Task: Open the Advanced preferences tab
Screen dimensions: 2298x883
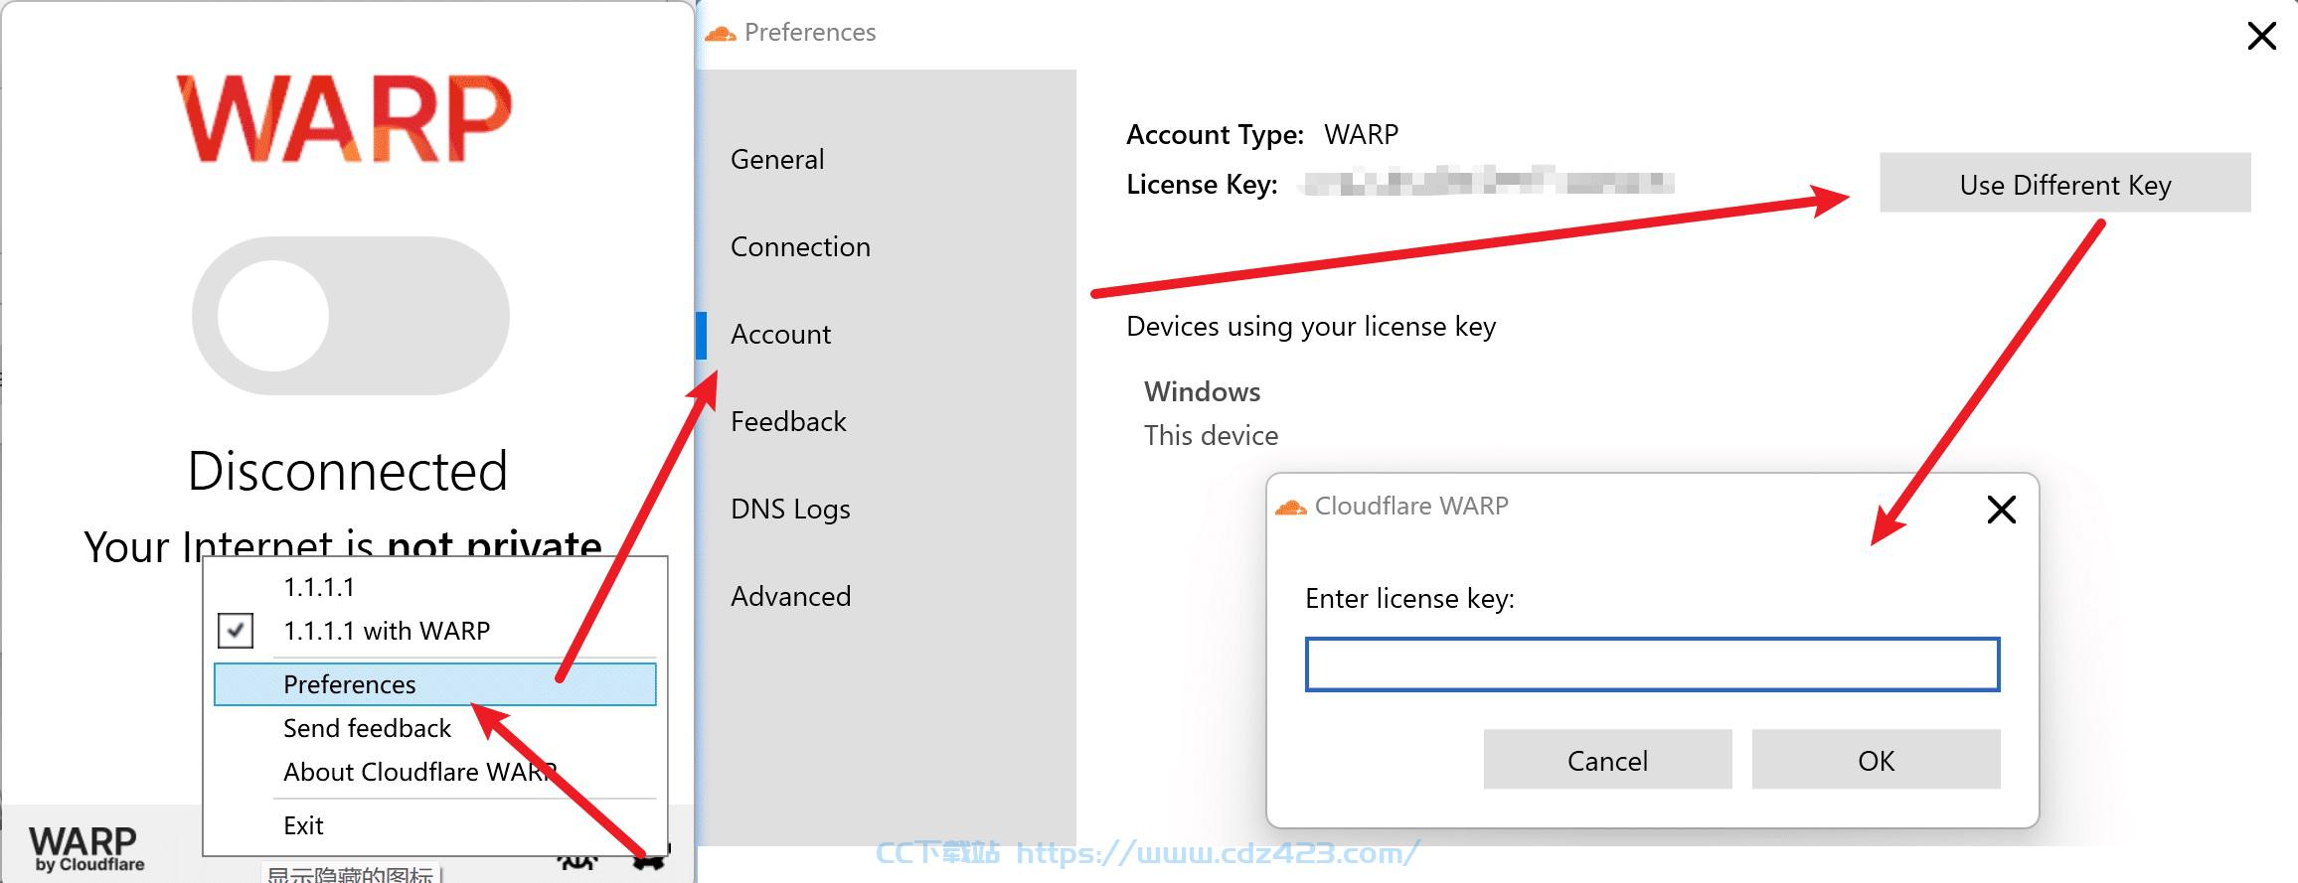Action: coord(790,596)
